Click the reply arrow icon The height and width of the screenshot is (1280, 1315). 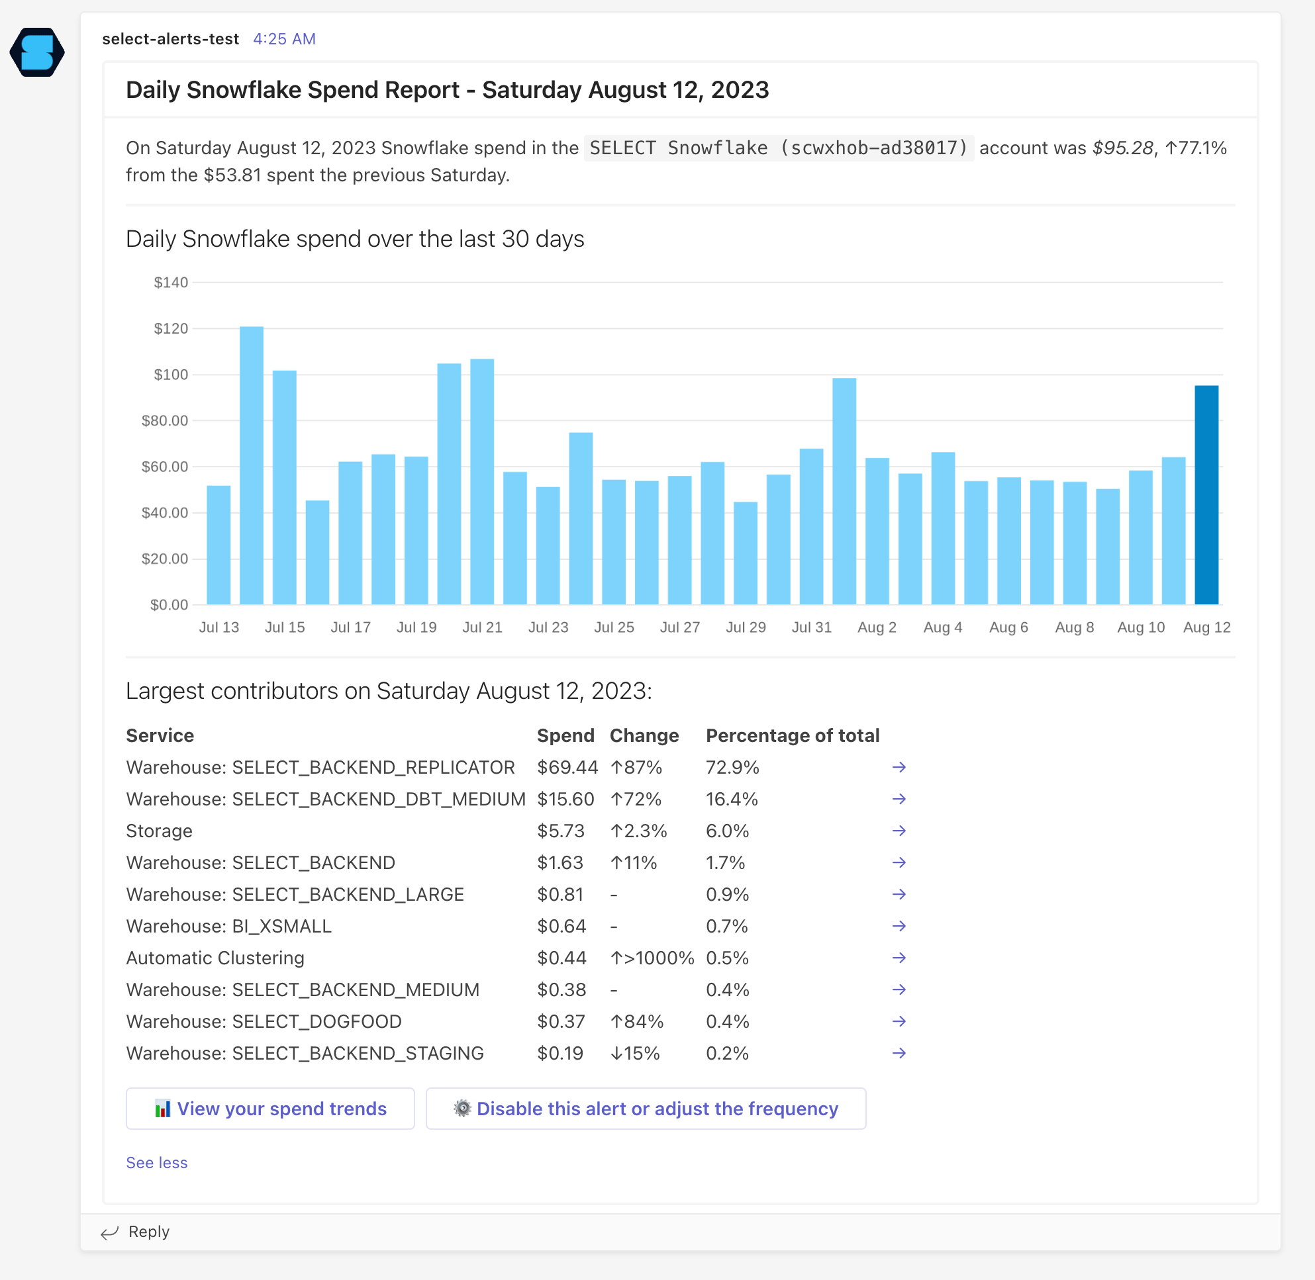point(110,1232)
